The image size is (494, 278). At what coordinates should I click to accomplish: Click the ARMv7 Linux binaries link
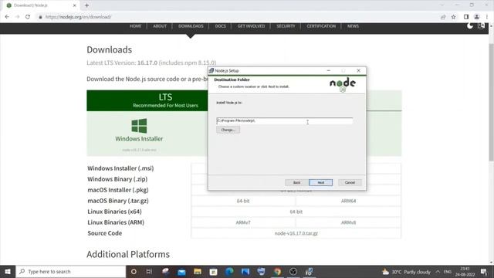[243, 222]
